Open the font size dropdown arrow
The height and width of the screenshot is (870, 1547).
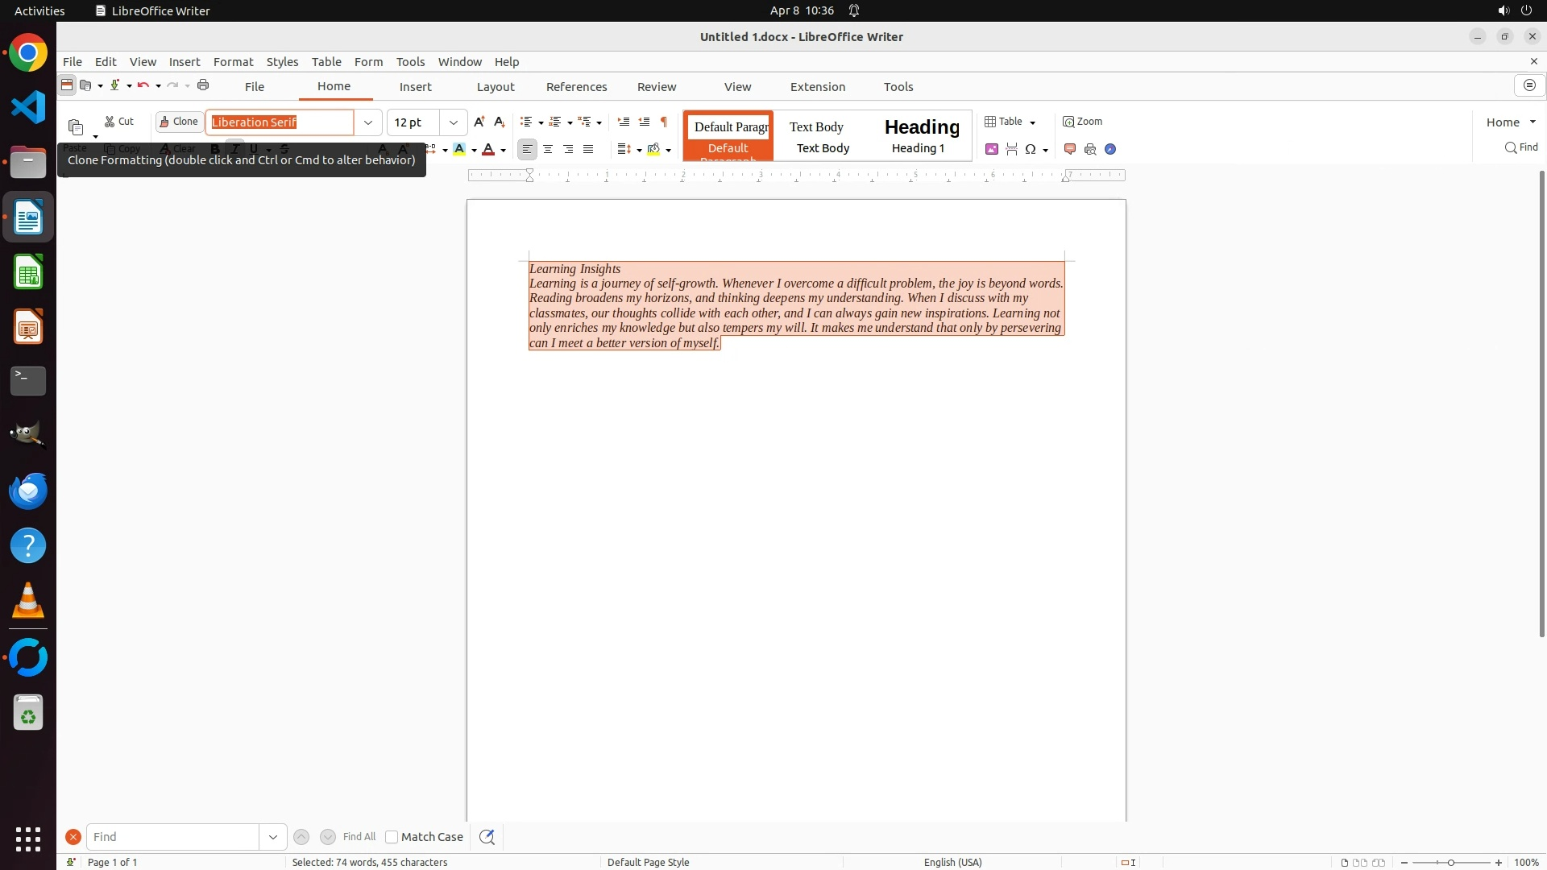[x=454, y=122]
